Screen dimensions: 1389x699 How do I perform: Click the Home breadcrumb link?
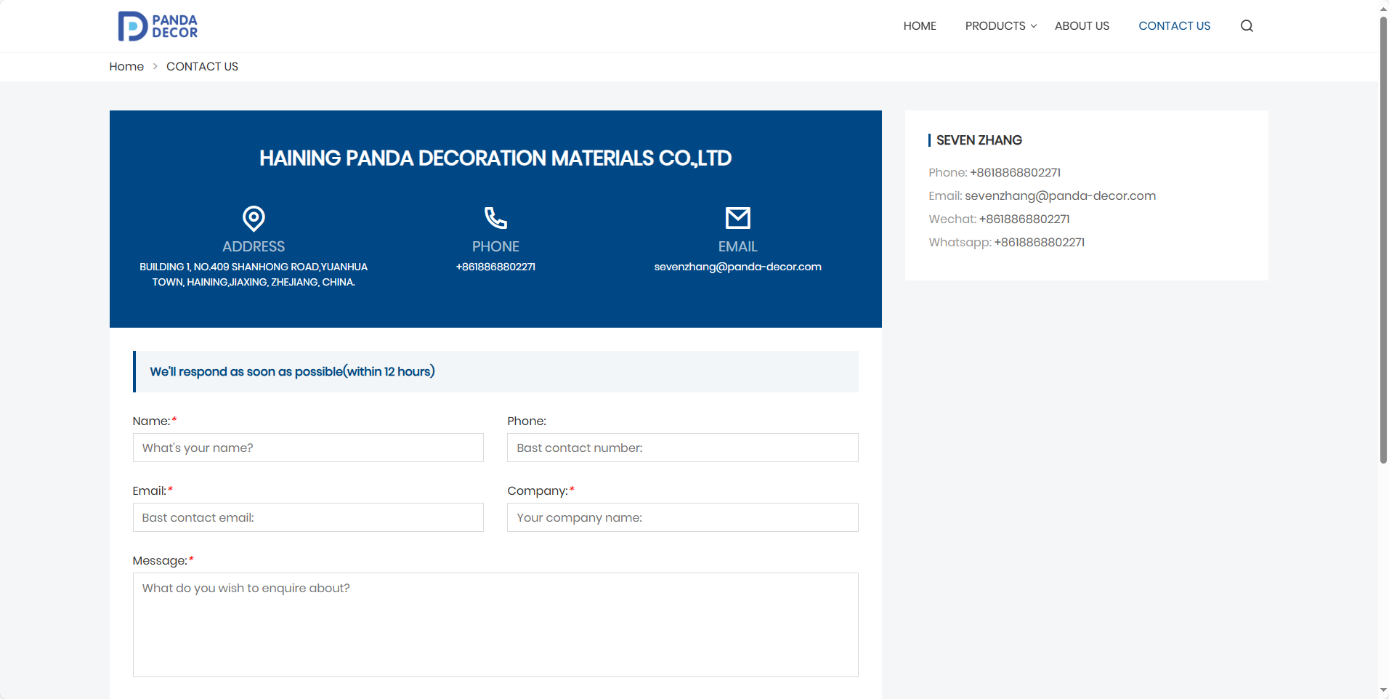[126, 67]
